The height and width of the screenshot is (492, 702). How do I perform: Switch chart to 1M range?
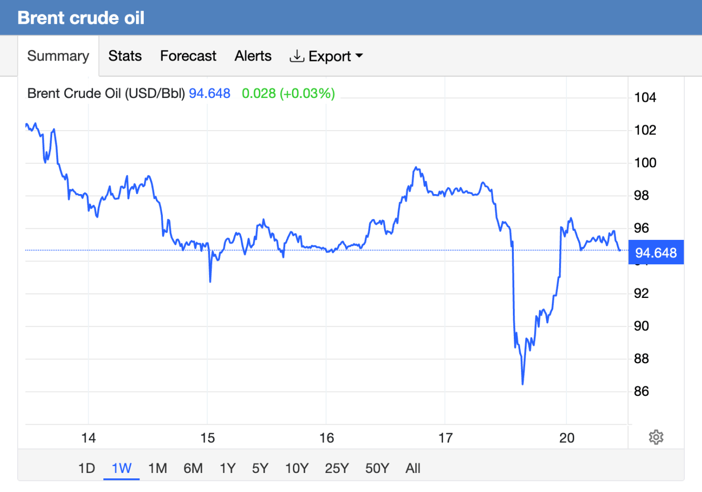pos(157,468)
